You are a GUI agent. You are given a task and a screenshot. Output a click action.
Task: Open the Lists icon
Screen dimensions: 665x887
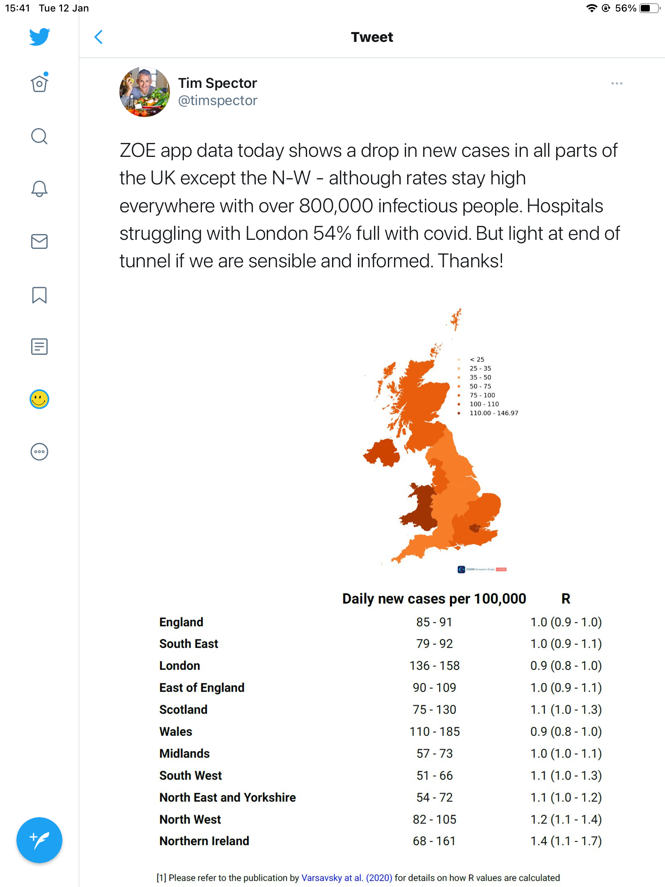(39, 347)
